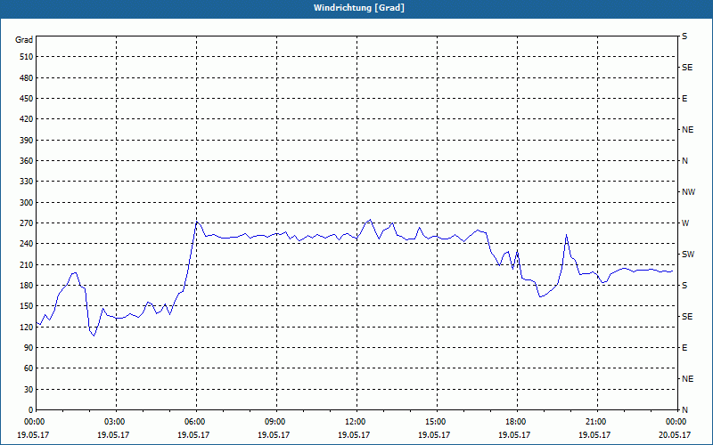
Task: Select the W compass direction label
Action: tap(685, 223)
